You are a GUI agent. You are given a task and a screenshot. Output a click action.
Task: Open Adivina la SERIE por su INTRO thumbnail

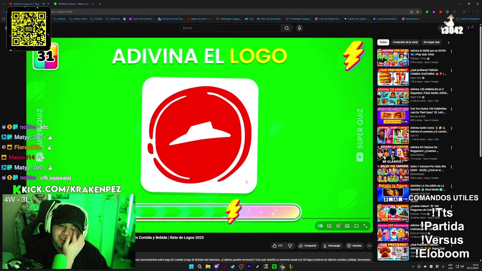click(393, 58)
